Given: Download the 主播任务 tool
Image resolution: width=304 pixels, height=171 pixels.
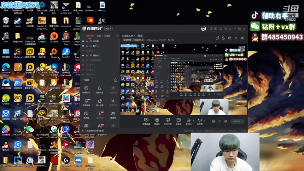Looking at the screenshot, I should point(113,90).
